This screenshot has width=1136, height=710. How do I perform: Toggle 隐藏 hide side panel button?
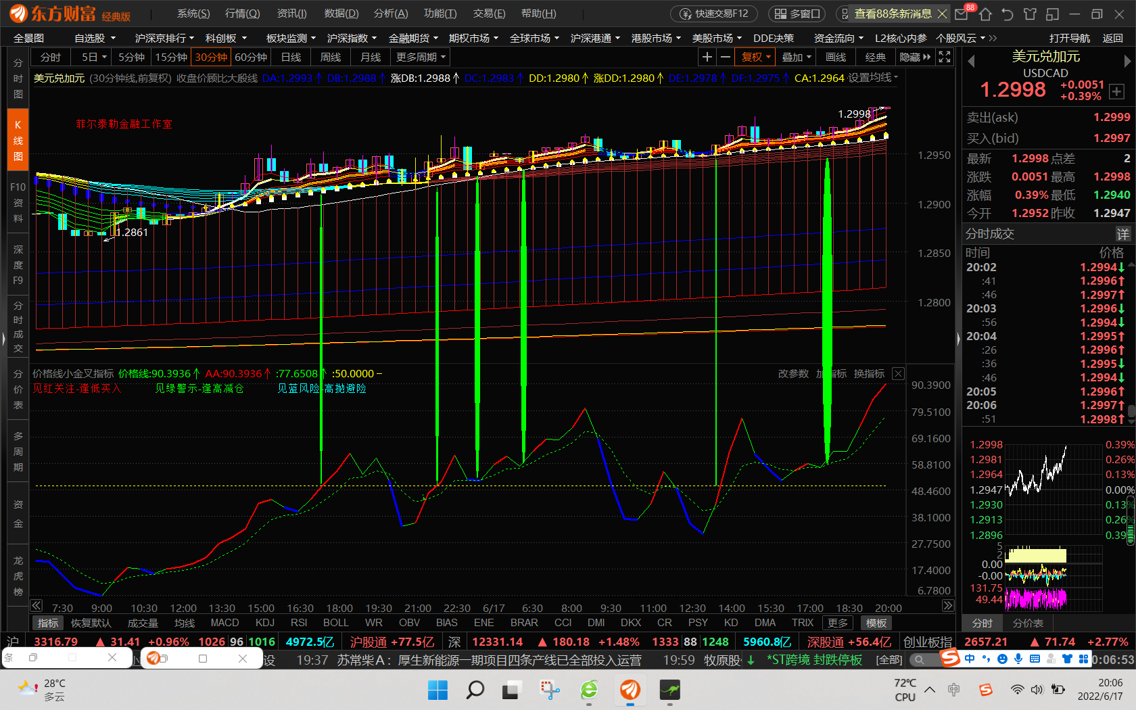pyautogui.click(x=915, y=57)
